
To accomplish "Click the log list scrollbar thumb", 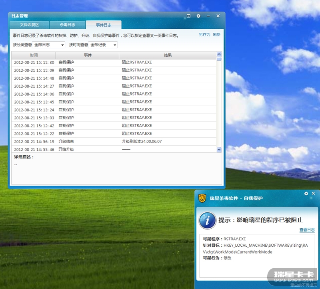I will pos(219,59).
